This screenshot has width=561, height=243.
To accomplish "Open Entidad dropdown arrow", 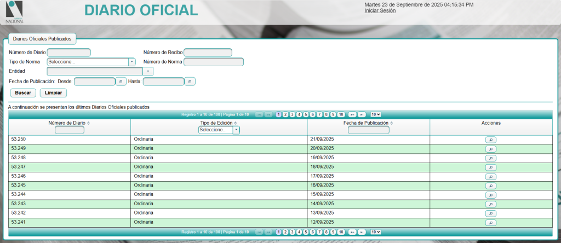I will (x=148, y=71).
